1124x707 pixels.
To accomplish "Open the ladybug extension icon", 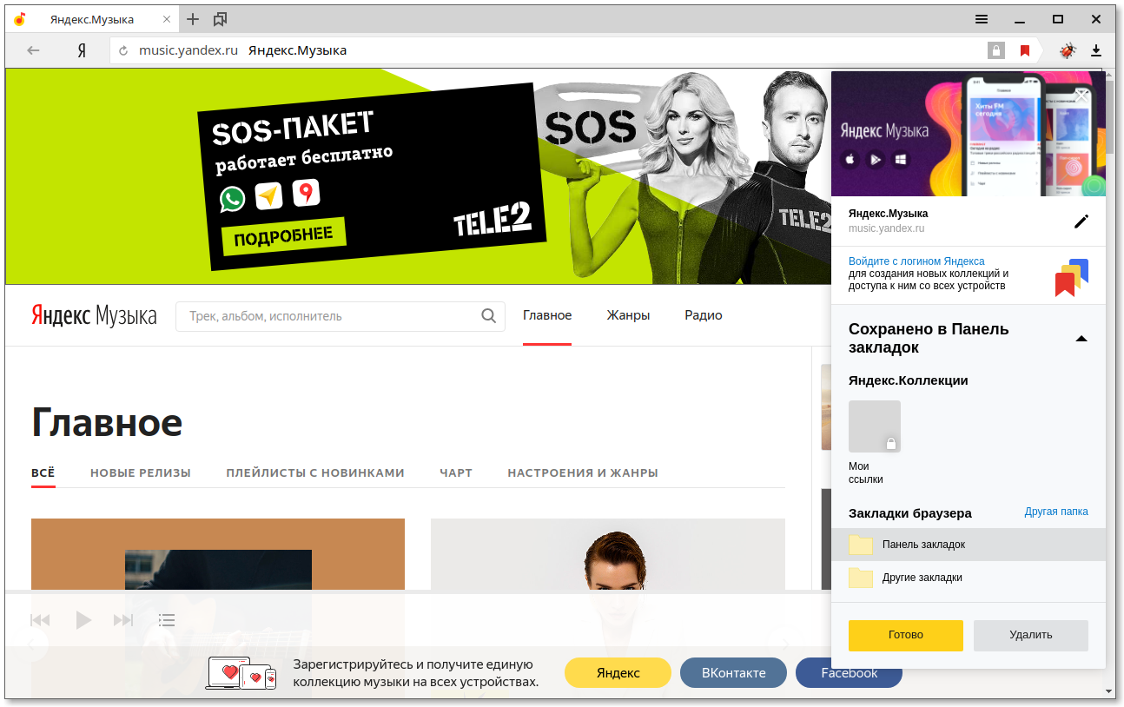I will coord(1068,50).
